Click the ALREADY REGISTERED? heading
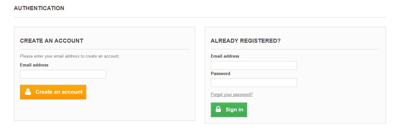Screen dimensions: 401x131 point(245,41)
